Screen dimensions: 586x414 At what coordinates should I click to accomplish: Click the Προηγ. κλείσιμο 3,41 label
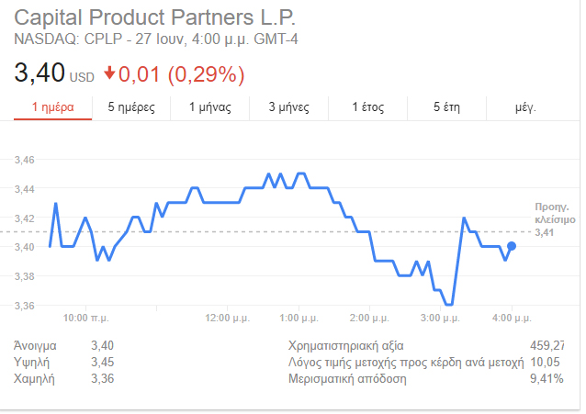[554, 219]
